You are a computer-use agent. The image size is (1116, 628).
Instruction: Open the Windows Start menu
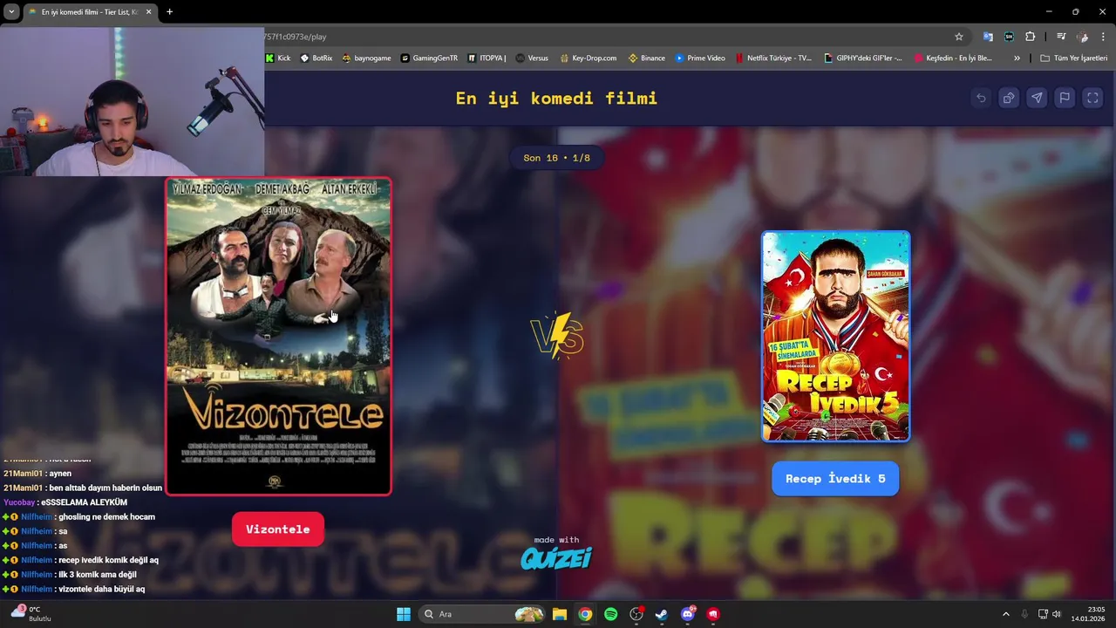pos(404,614)
